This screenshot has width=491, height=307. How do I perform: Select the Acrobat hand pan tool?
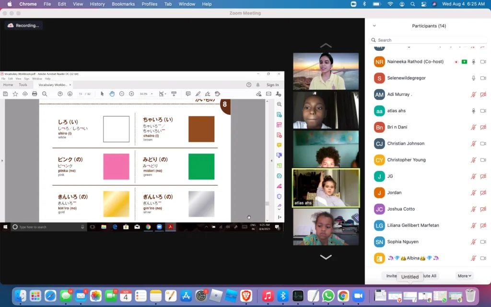coord(112,94)
